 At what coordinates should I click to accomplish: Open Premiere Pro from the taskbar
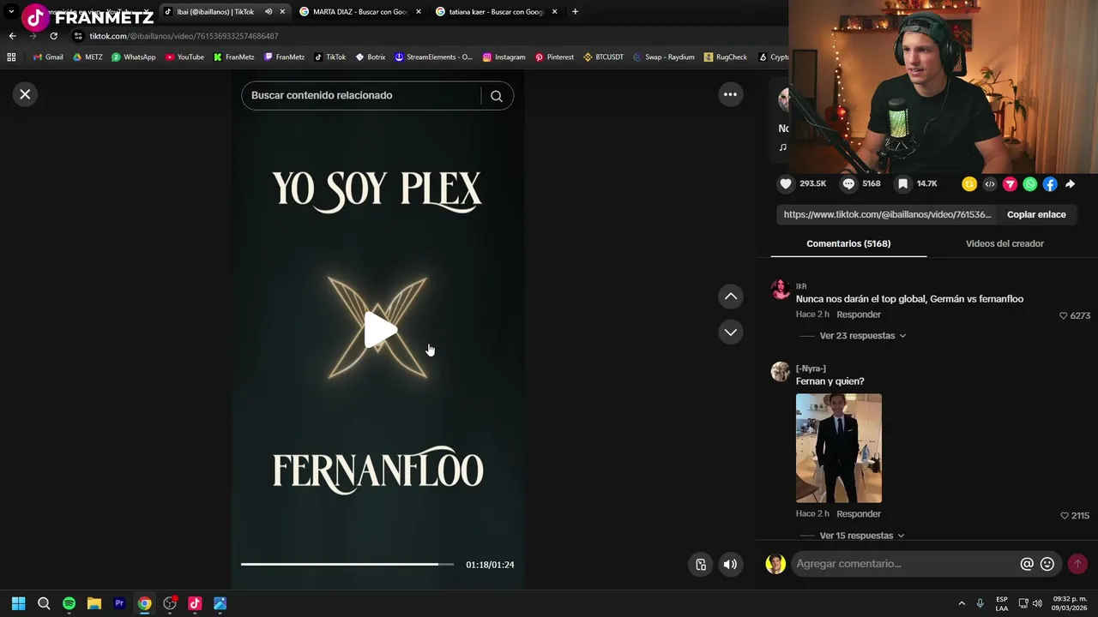click(x=119, y=603)
